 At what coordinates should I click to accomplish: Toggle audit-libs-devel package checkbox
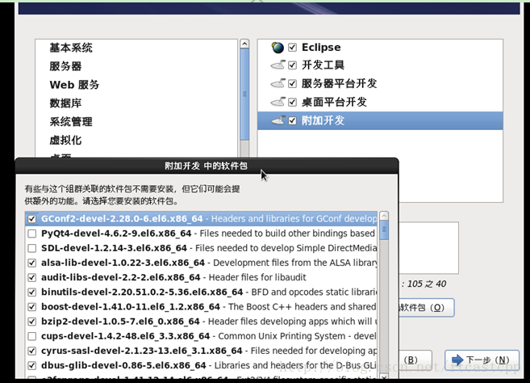[x=32, y=278]
